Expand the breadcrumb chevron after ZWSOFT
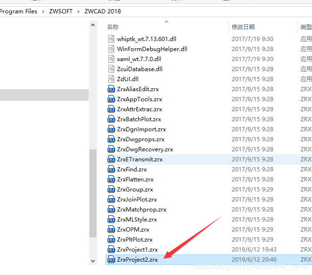 click(78, 11)
